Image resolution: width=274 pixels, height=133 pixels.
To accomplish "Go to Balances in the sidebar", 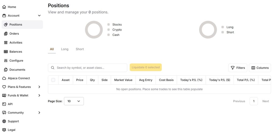I will pyautogui.click(x=16, y=52).
